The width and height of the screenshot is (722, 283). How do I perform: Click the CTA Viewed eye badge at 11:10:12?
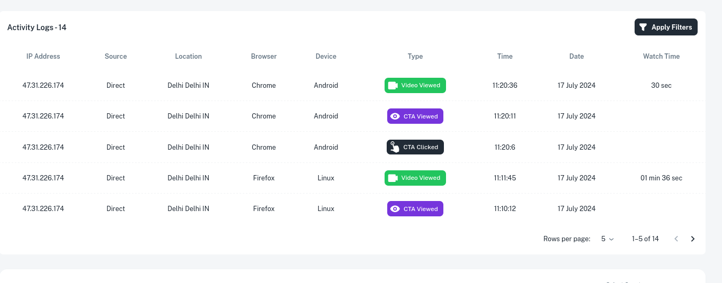415,209
